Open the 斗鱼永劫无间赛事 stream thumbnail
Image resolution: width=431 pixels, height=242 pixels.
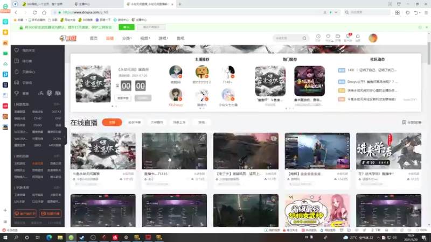point(103,151)
